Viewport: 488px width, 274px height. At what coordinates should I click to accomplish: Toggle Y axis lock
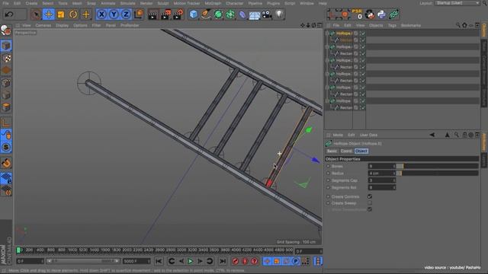tap(114, 14)
